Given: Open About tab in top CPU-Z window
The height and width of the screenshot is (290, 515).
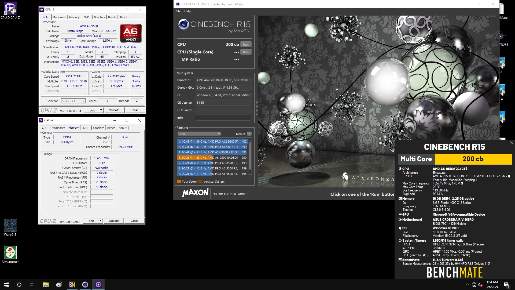Looking at the screenshot, I should click(123, 17).
